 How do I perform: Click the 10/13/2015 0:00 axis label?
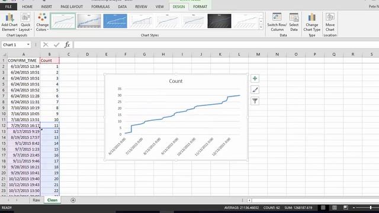tap(186, 146)
